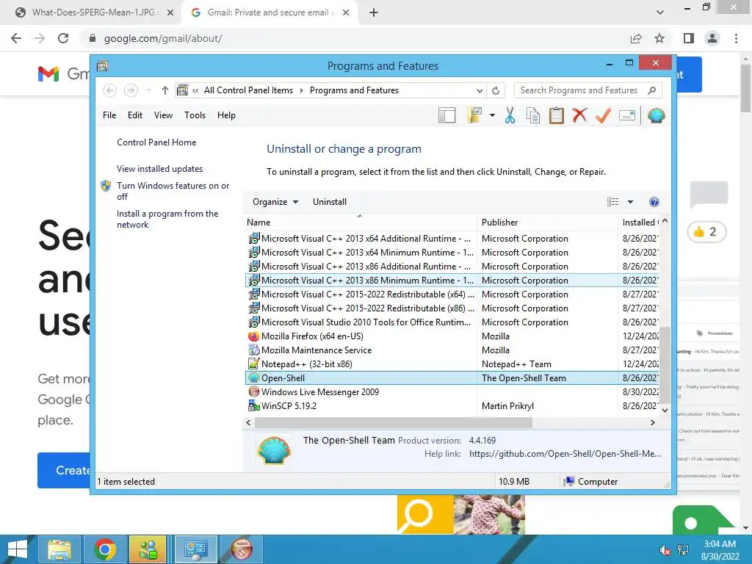Image resolution: width=752 pixels, height=564 pixels.
Task: Select Open-Shell program row
Action: tap(452, 378)
